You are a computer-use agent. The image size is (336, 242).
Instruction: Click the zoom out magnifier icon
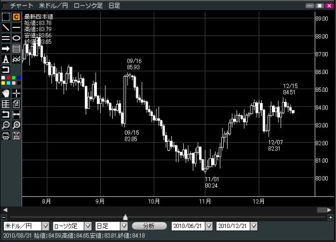pyautogui.click(x=6, y=125)
